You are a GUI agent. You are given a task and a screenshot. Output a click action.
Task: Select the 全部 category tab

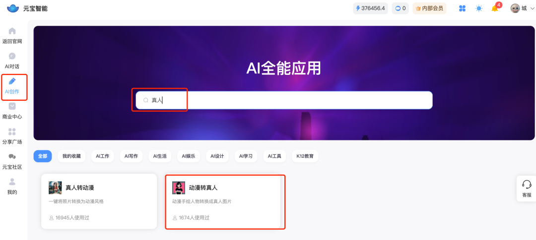(x=43, y=156)
